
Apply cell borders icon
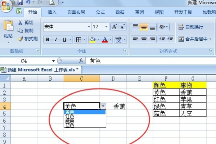[x=78, y=40]
